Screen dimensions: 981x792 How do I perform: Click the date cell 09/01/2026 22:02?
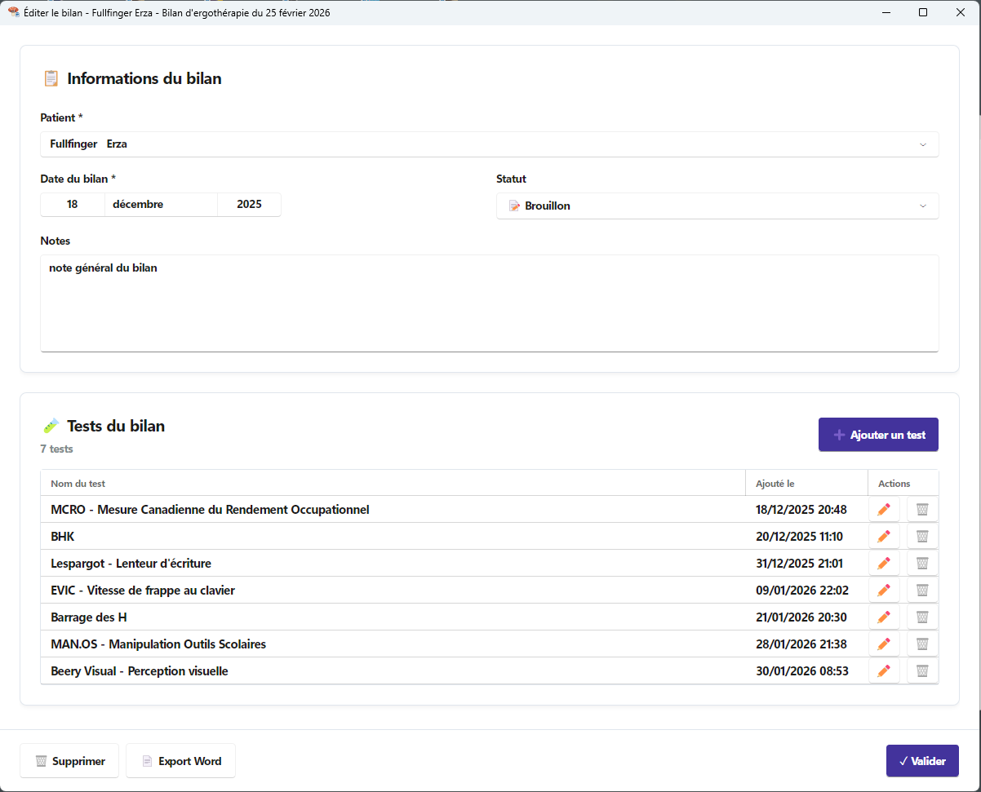802,591
